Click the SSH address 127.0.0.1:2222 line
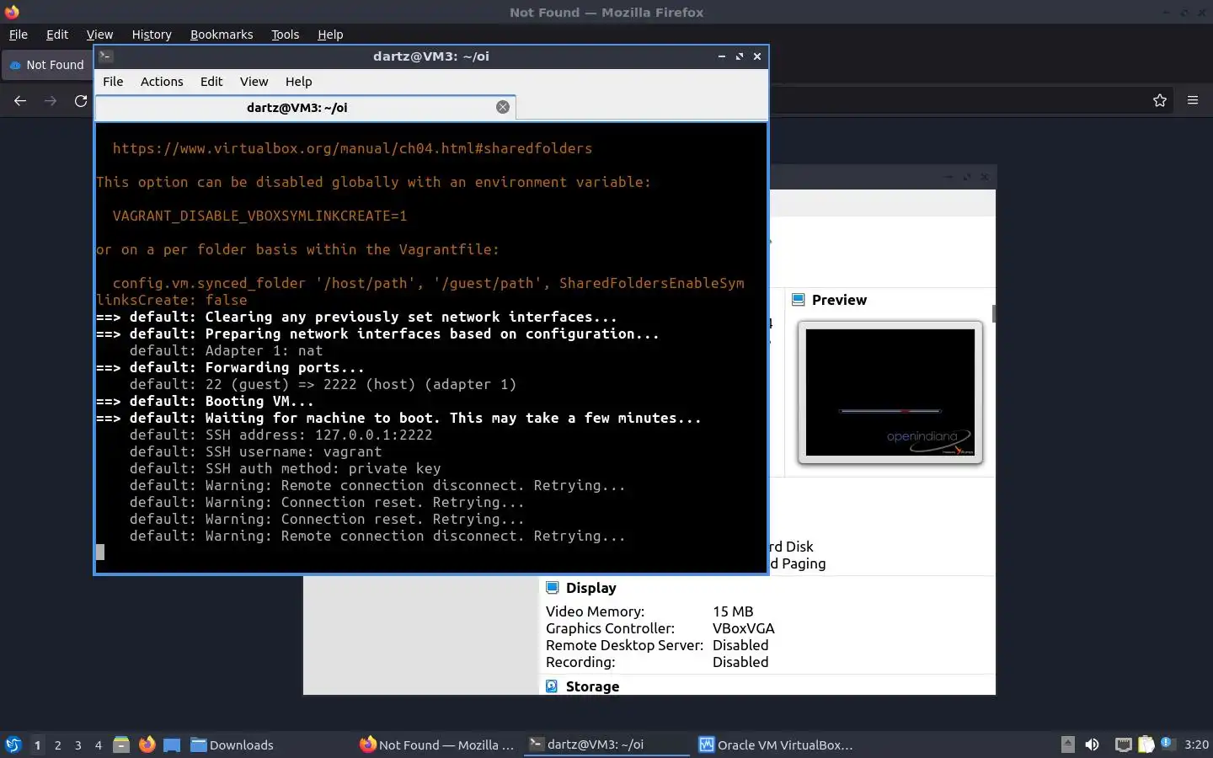 (x=281, y=435)
